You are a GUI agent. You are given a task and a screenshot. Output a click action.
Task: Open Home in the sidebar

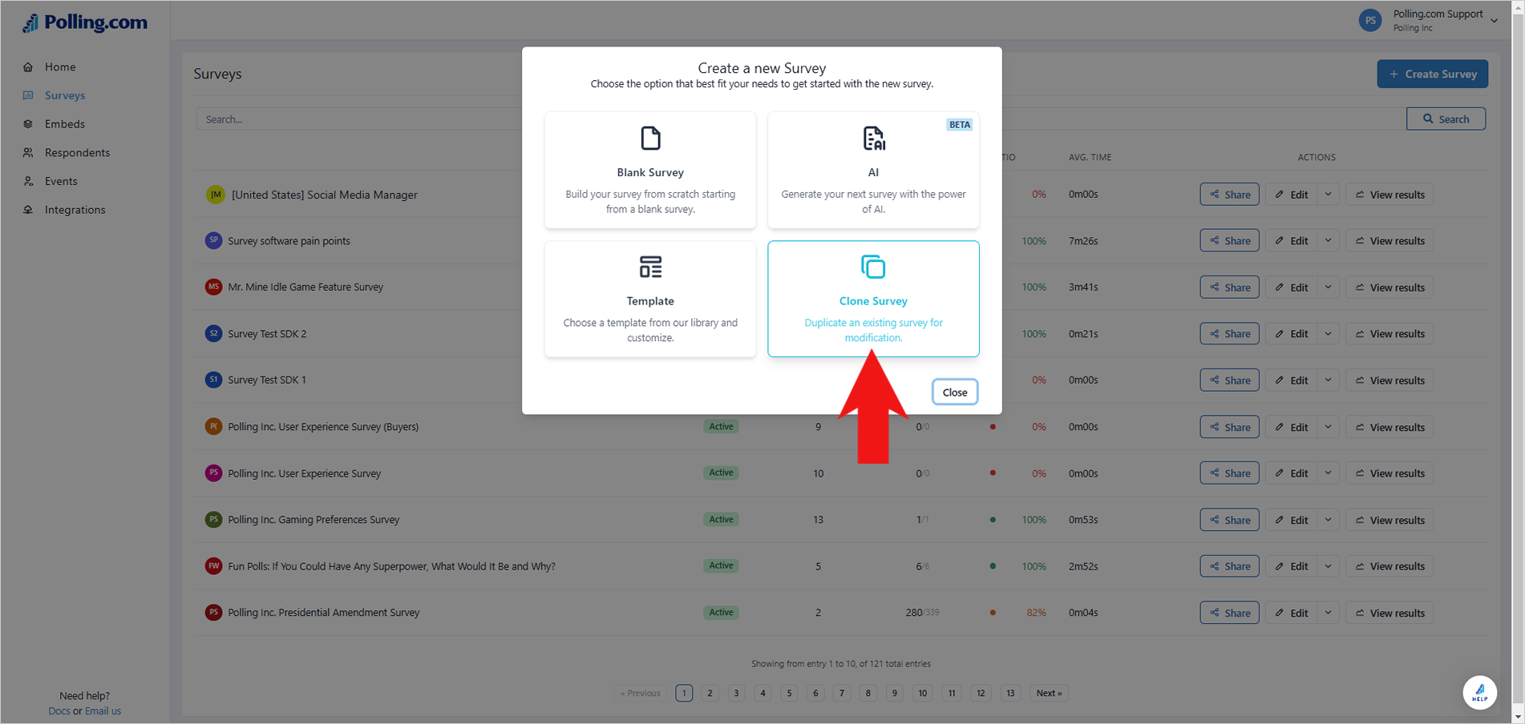[60, 67]
